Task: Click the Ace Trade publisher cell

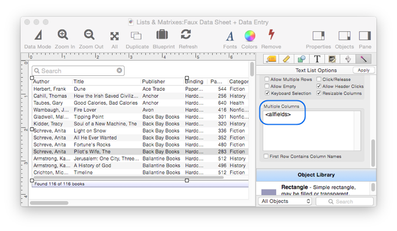Action: 153,89
